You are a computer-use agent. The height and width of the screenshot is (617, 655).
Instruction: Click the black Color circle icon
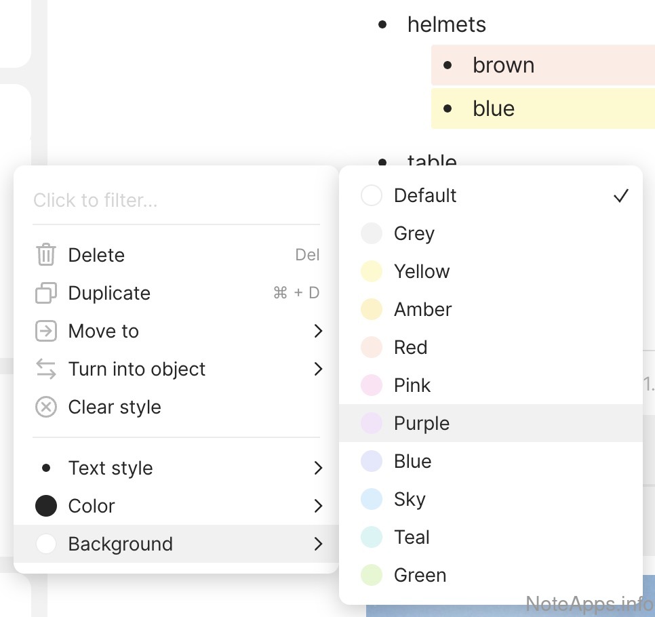45,506
